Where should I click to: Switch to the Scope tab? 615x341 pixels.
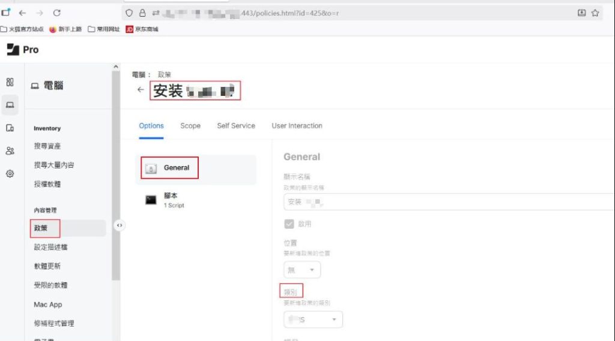click(190, 126)
